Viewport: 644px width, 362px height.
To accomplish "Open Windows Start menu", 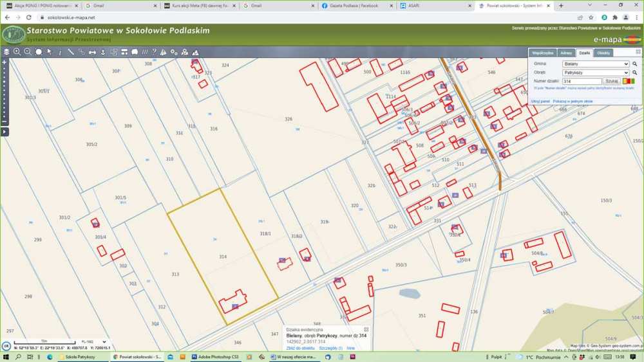I will pyautogui.click(x=6, y=357).
